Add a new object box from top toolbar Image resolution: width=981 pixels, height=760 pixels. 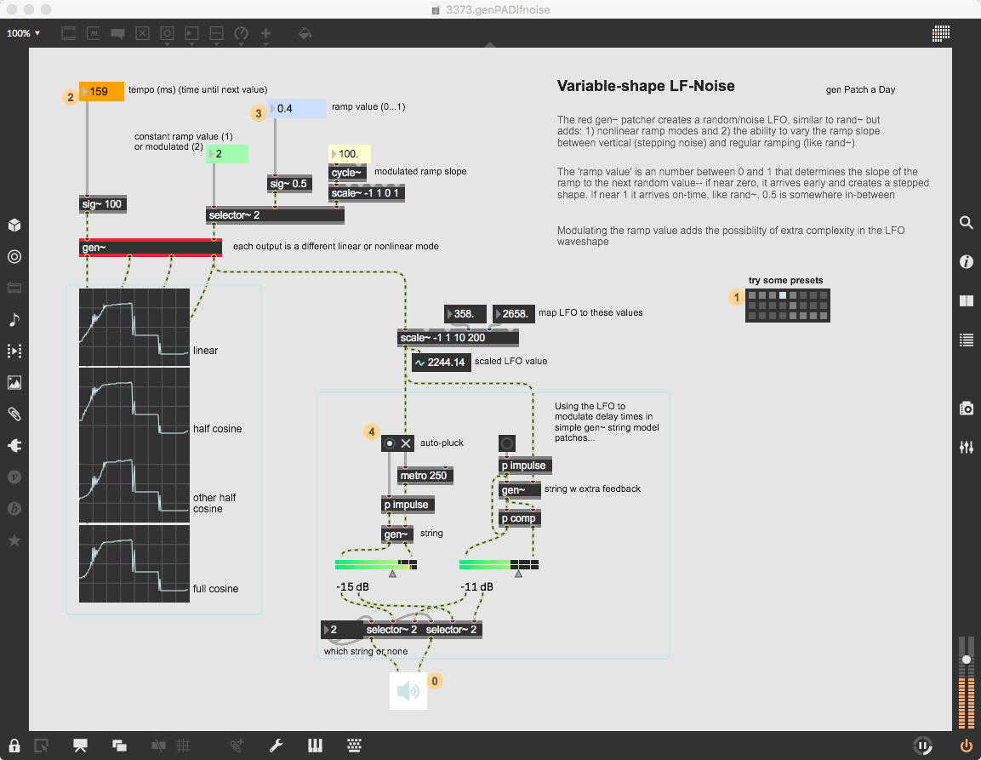click(69, 33)
